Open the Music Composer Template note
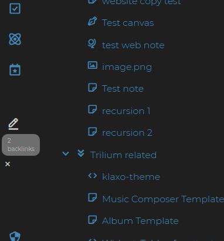224x241 pixels. tap(163, 199)
